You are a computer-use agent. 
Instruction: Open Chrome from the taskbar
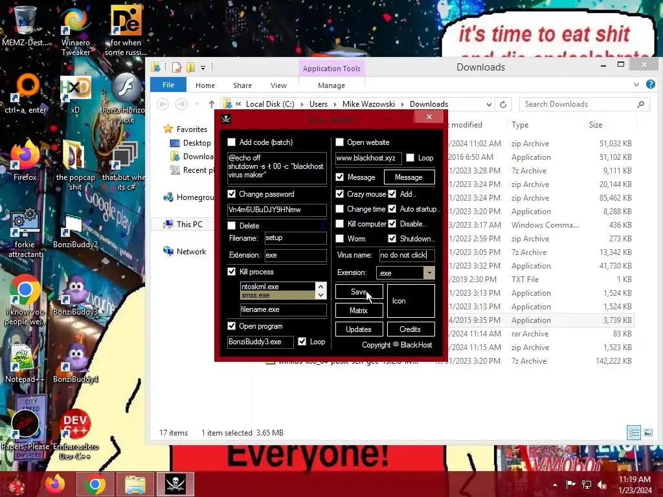[95, 484]
